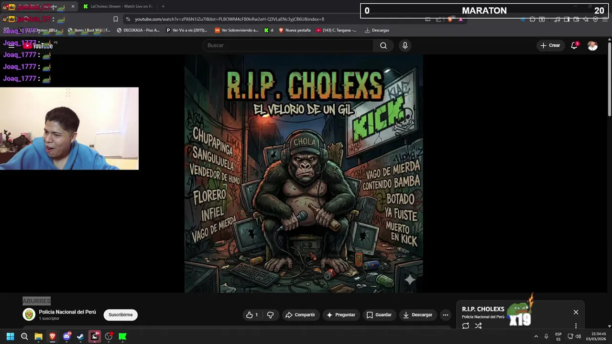Click the ABURRES highlighted text
Image resolution: width=612 pixels, height=344 pixels.
click(36, 301)
